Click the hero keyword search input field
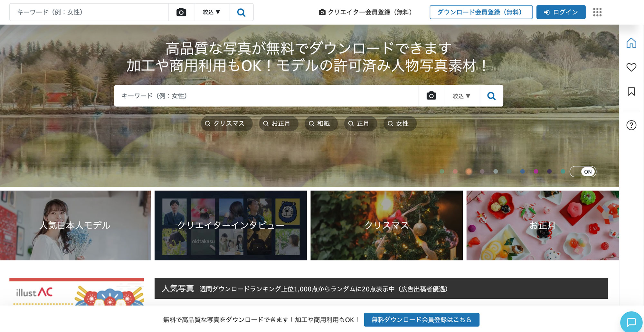 click(x=266, y=96)
